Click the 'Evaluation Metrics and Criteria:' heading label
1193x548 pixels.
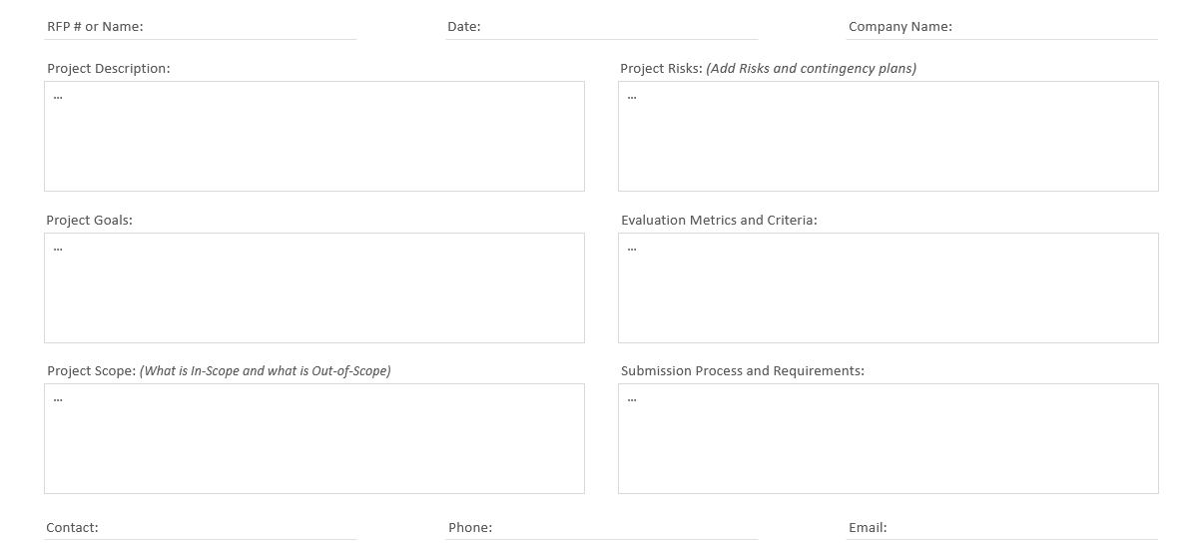[x=719, y=221]
